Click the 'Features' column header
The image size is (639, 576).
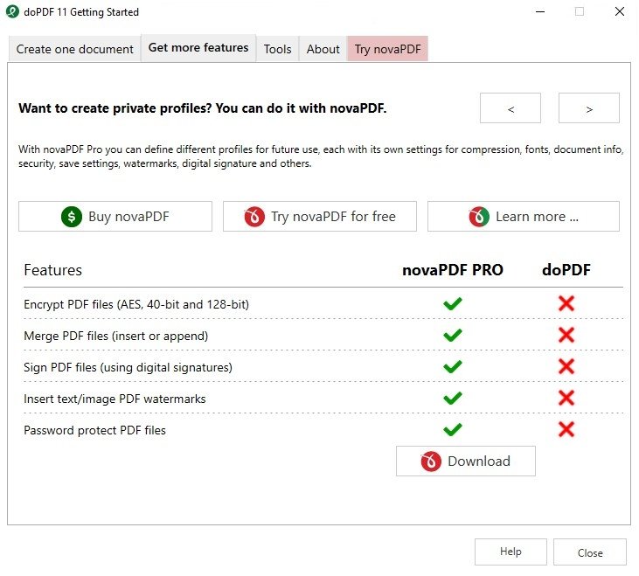click(x=53, y=270)
